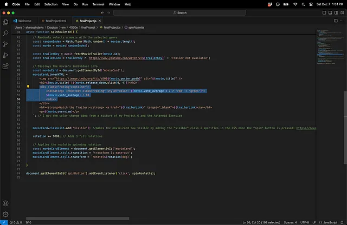Image resolution: width=347 pixels, height=225 pixels.
Task: Click the lightbulb code action icon
Action: (x=28, y=86)
